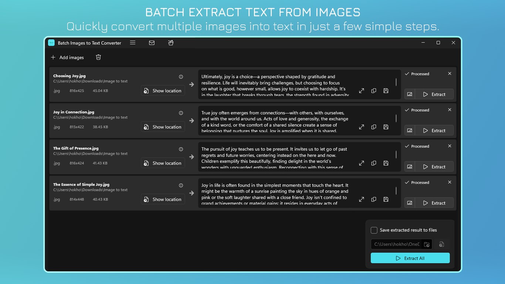
Task: Click scrollbar in Joy in Connection text box
Action: click(x=396, y=118)
